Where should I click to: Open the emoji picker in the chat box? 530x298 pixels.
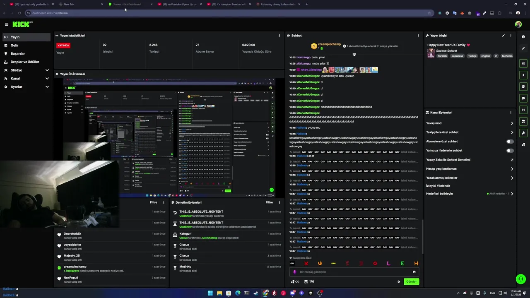(x=414, y=272)
